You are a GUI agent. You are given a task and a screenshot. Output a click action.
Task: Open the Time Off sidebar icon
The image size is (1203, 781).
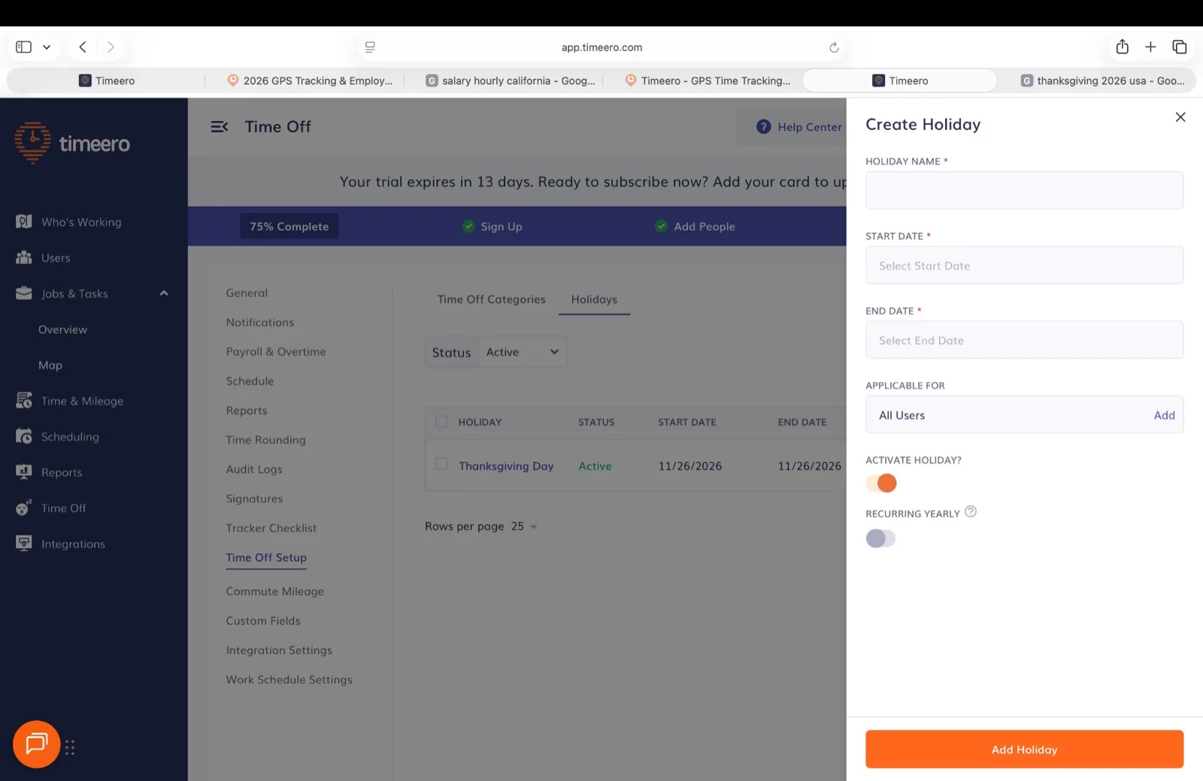[24, 508]
